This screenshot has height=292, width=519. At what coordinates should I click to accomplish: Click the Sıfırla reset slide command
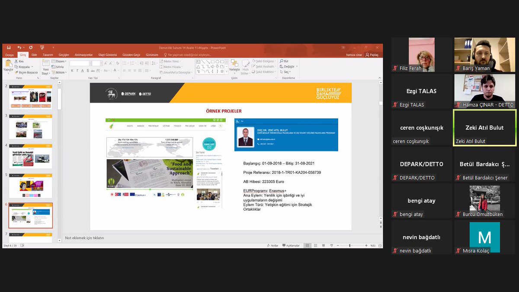[58, 67]
